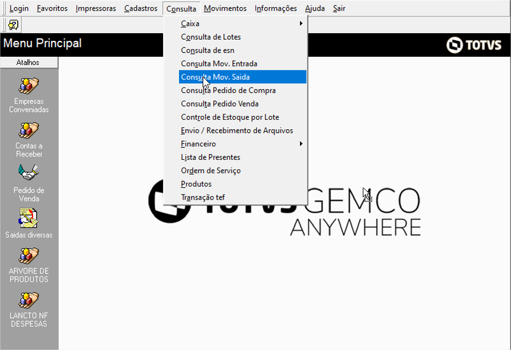Viewport: 511px width, 350px height.
Task: Open the Favoritos menu
Action: click(52, 8)
